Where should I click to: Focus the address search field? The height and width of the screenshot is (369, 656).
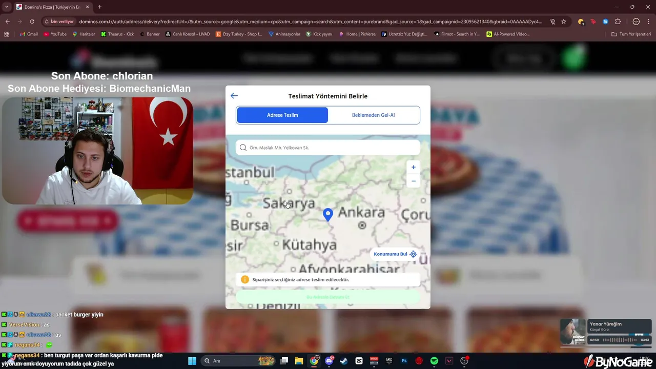point(328,148)
